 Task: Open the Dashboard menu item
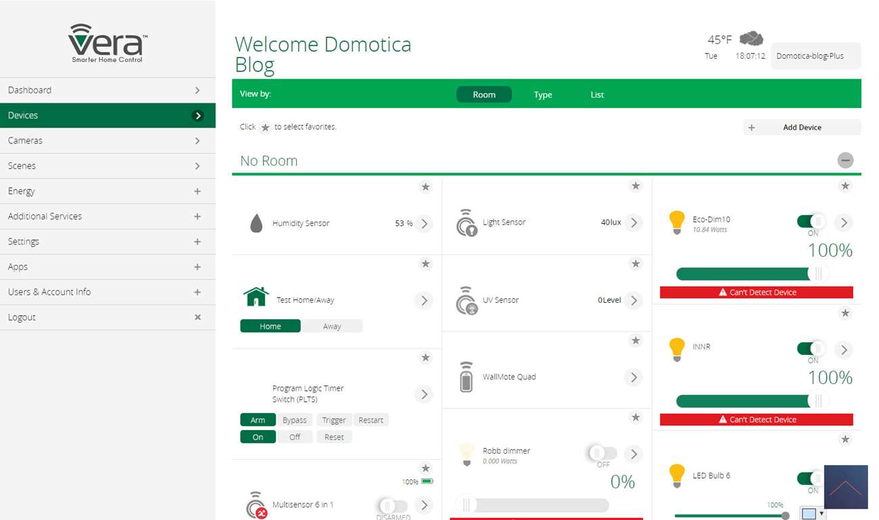click(108, 90)
